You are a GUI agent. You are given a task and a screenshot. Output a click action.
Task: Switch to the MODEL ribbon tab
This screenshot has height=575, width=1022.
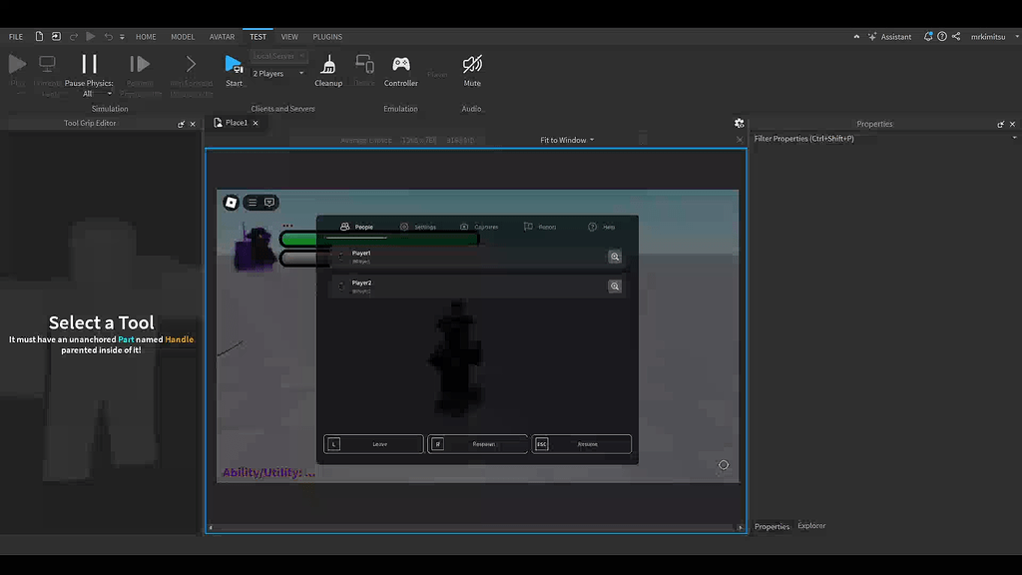click(183, 37)
